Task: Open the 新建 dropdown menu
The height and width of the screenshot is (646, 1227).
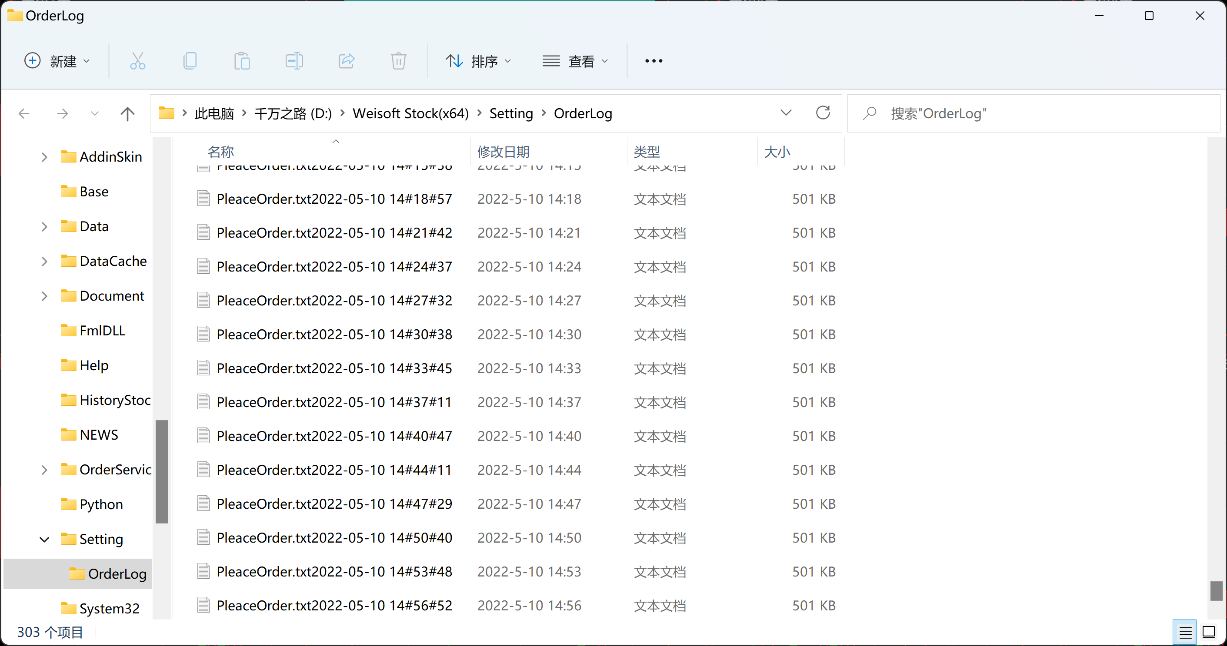Action: 57,61
